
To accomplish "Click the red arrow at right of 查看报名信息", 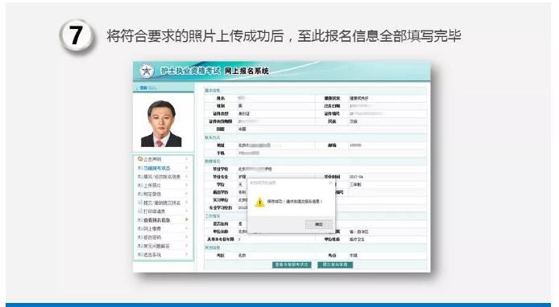I will (186, 220).
